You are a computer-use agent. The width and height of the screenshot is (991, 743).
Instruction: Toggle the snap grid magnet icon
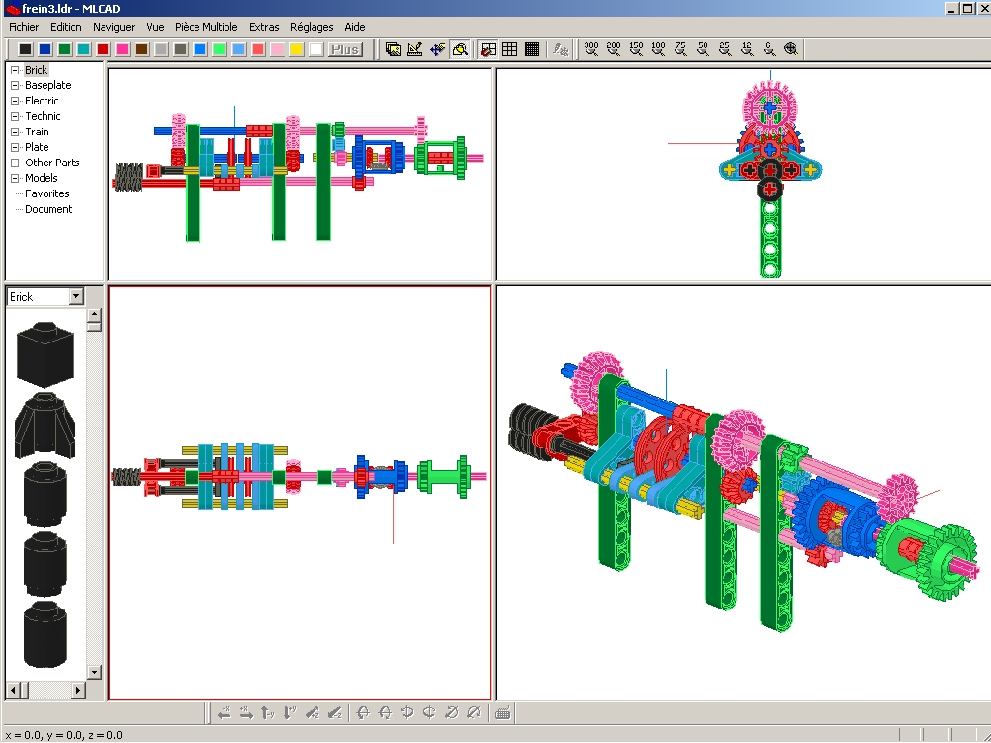pyautogui.click(x=488, y=48)
